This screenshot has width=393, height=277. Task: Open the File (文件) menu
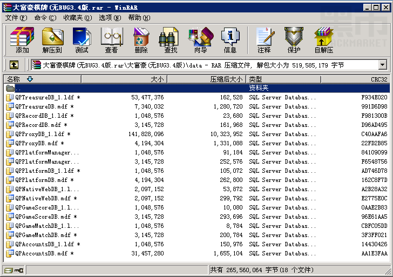16,18
